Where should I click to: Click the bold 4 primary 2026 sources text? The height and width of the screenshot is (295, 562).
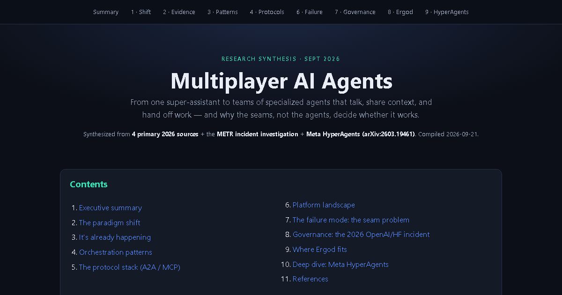165,134
